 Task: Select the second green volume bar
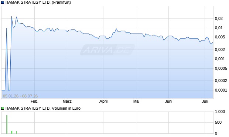click(x=12, y=132)
